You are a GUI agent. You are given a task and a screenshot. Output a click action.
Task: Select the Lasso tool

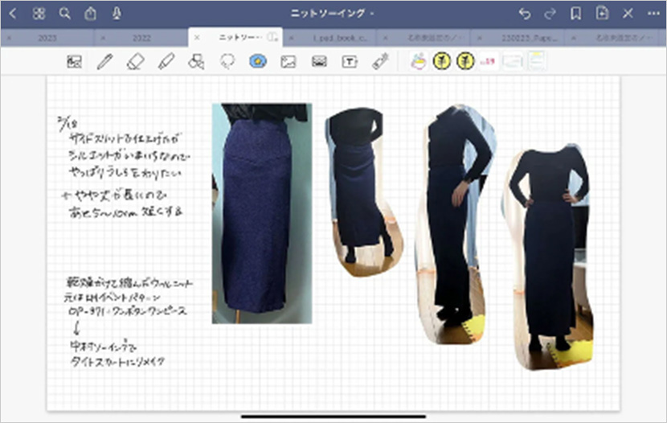coord(227,62)
